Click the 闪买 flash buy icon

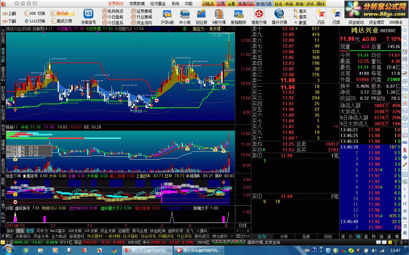click(x=321, y=14)
